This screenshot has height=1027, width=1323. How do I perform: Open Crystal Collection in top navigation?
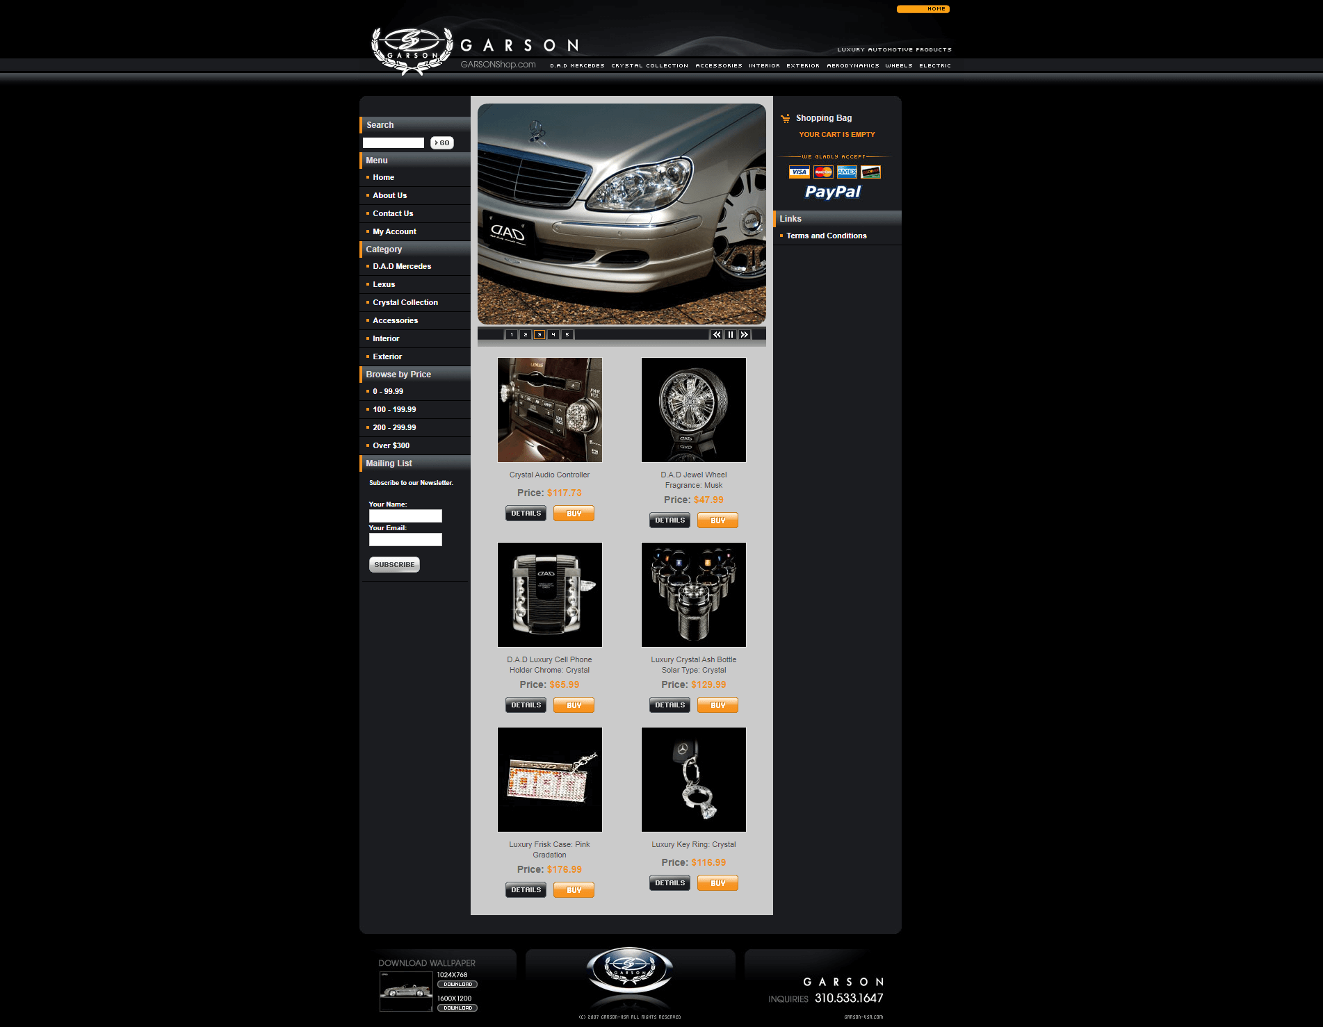click(x=649, y=66)
